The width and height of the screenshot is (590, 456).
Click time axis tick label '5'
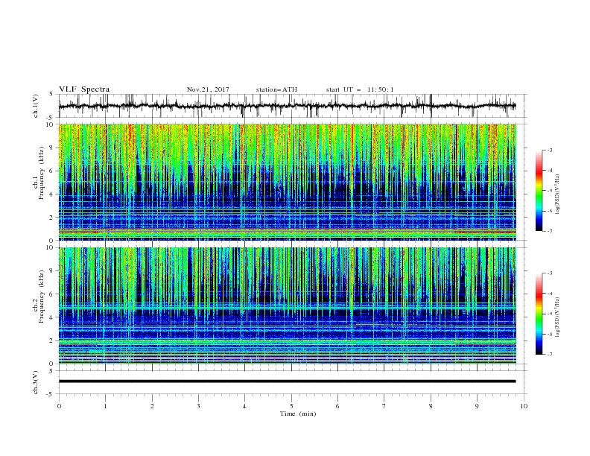(291, 406)
